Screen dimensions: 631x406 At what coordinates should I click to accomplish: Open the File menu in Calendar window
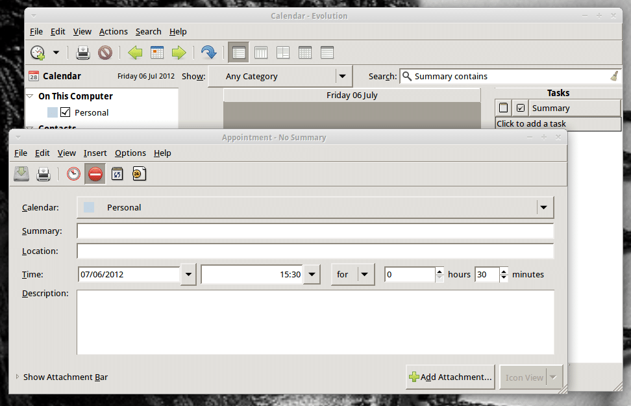click(x=36, y=31)
